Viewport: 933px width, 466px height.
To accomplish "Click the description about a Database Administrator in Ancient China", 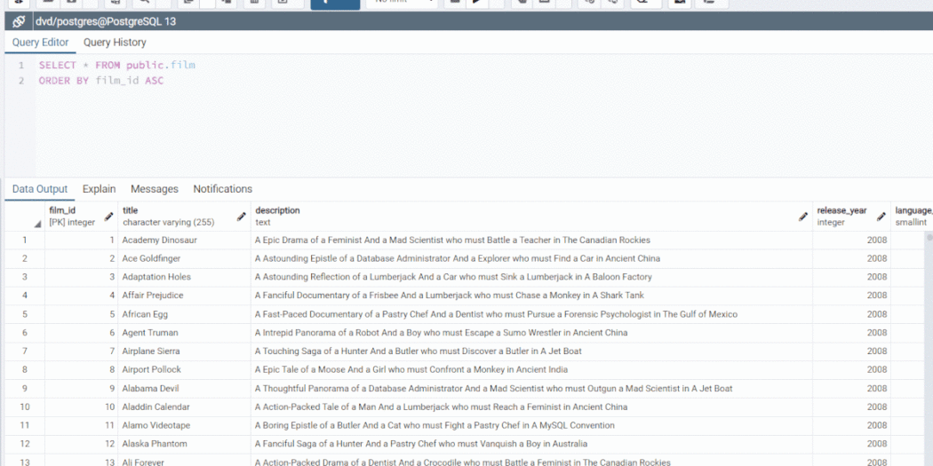I will [x=532, y=258].
